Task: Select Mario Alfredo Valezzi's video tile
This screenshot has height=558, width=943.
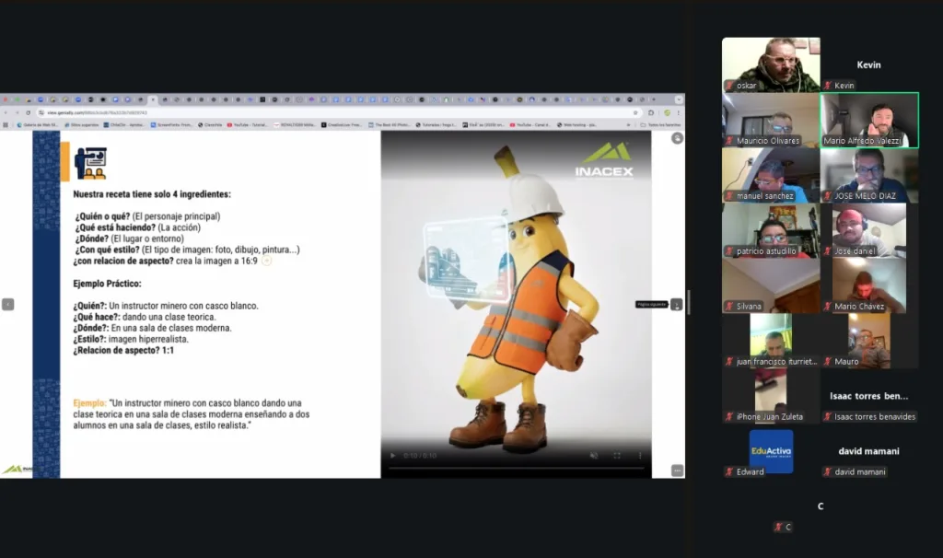Action: point(869,120)
